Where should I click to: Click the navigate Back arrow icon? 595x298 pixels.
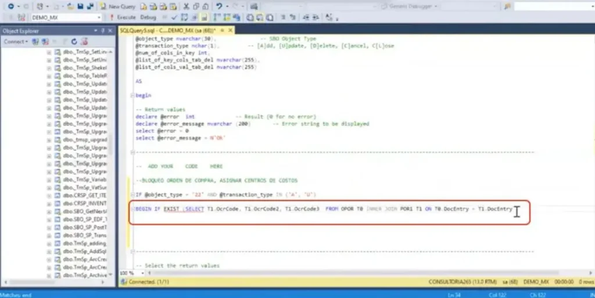click(x=10, y=6)
